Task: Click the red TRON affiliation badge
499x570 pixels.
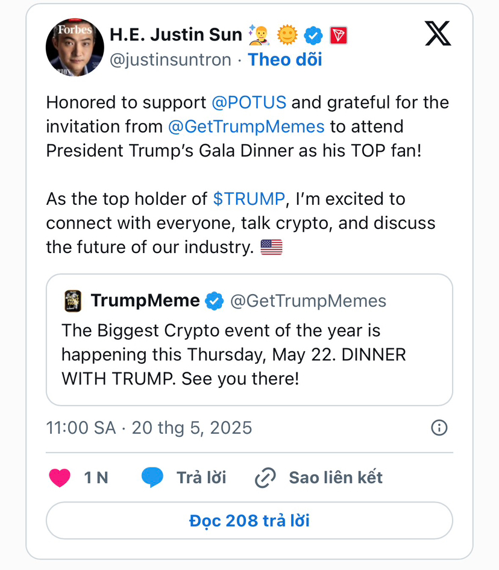Action: tap(338, 36)
